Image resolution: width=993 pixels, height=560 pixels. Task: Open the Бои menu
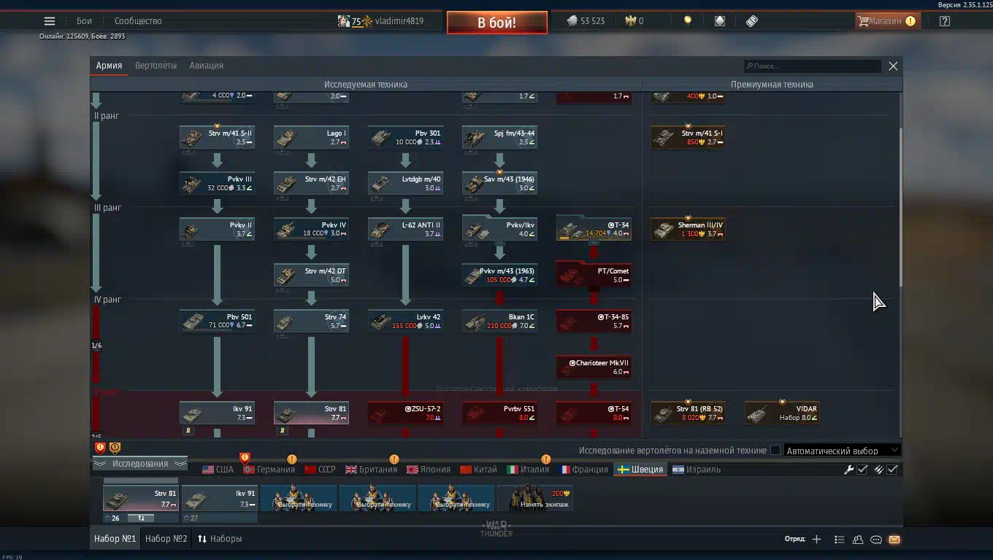click(84, 21)
